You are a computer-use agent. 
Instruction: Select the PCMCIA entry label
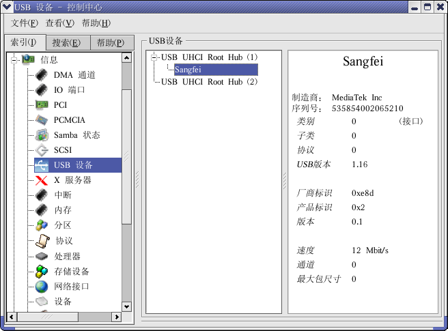pyautogui.click(x=70, y=120)
